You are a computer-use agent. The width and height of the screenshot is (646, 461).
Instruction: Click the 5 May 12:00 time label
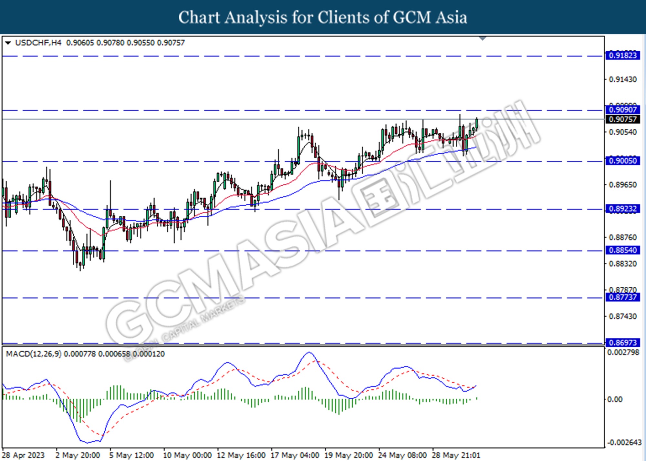coord(131,455)
